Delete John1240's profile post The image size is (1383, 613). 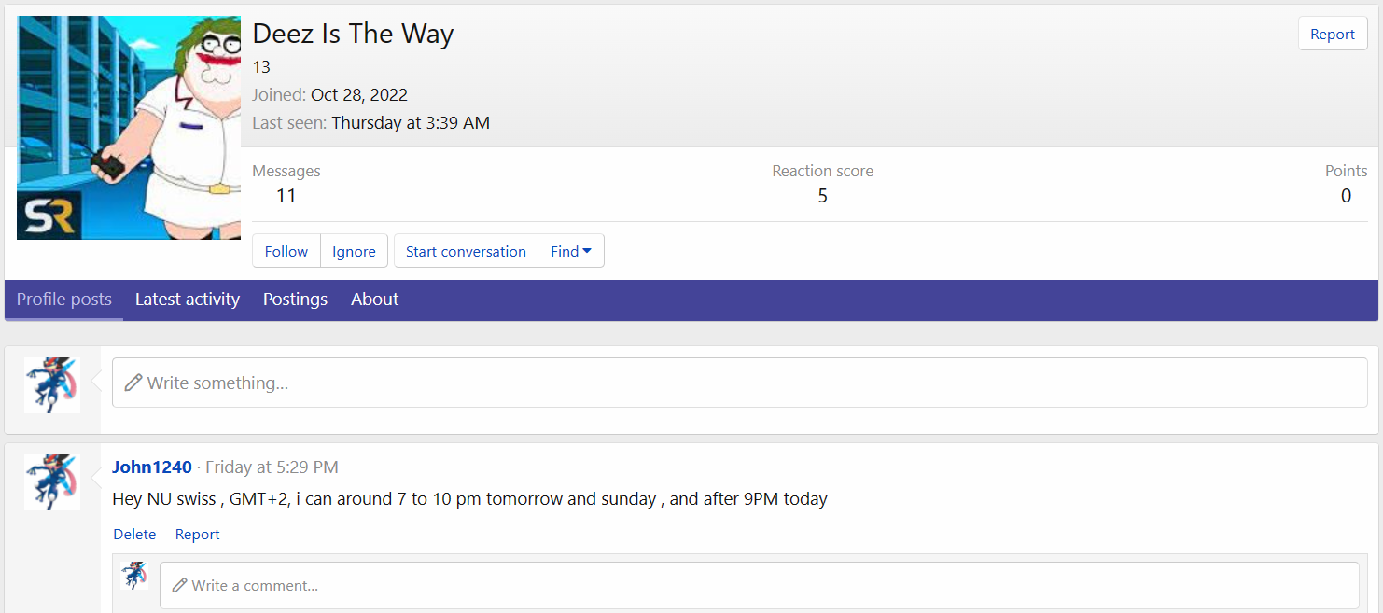134,535
